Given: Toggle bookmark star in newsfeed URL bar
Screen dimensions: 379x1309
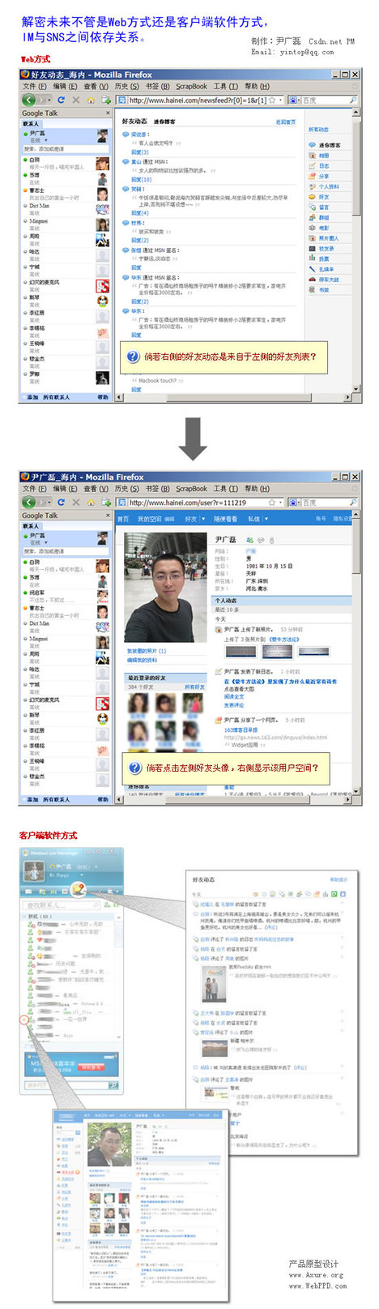Looking at the screenshot, I should pyautogui.click(x=272, y=101).
